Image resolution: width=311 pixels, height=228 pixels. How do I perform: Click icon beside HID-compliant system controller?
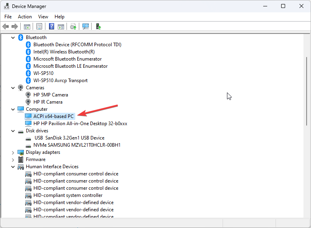[x=28, y=195]
